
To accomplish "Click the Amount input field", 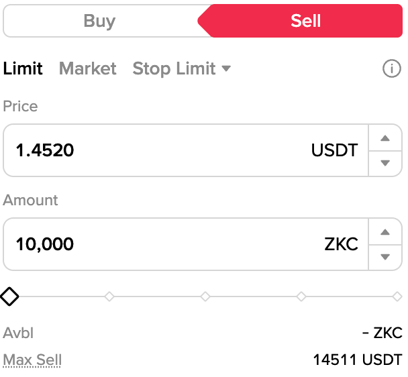I will tap(161, 244).
